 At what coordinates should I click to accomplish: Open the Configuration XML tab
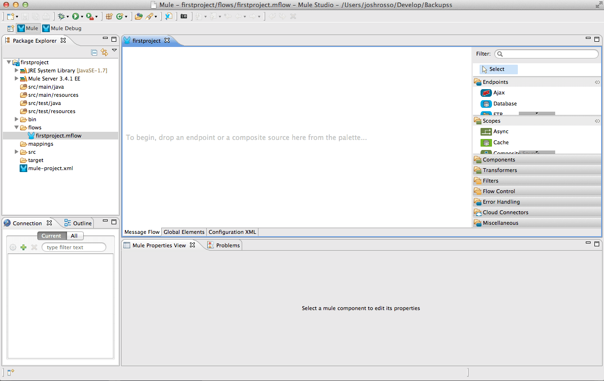point(232,232)
